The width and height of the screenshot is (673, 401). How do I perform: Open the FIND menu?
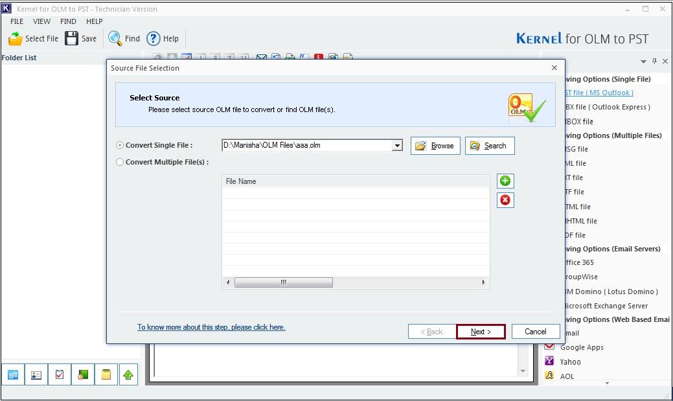pyautogui.click(x=68, y=21)
